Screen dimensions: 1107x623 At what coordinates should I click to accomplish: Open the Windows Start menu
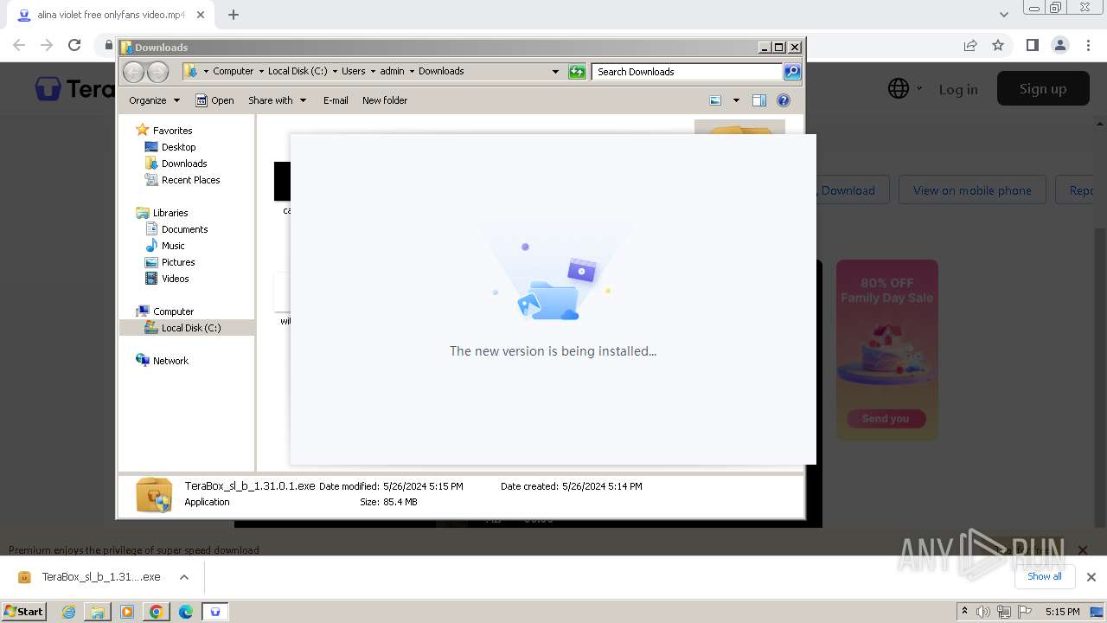(x=23, y=612)
